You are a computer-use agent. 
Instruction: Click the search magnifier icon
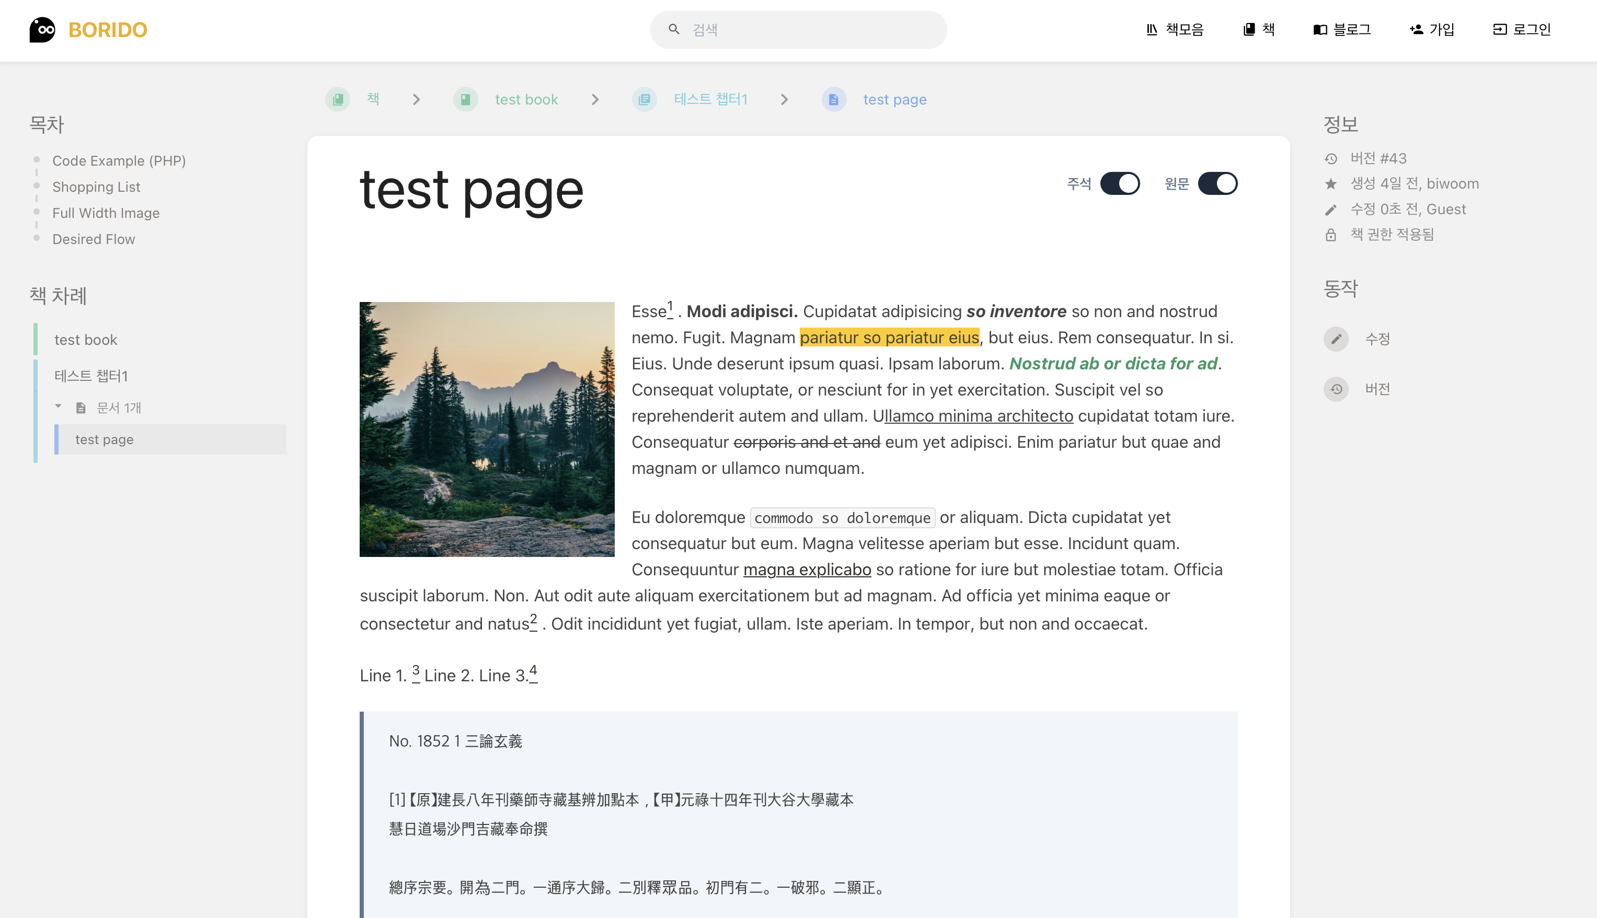674,30
